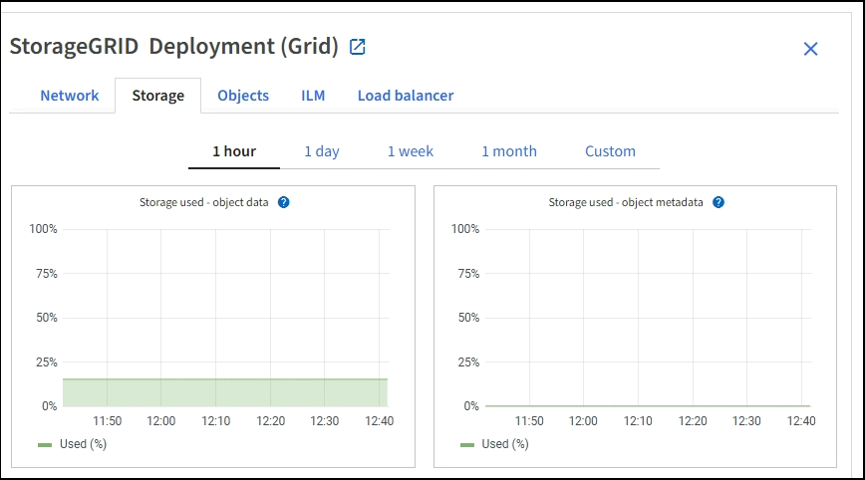Go to the ILM tab

(x=313, y=96)
